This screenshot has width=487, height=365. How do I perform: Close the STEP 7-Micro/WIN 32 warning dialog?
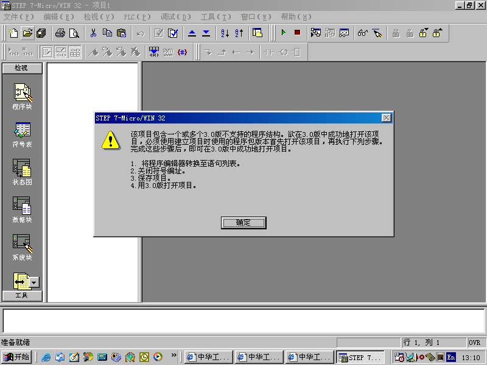point(386,118)
